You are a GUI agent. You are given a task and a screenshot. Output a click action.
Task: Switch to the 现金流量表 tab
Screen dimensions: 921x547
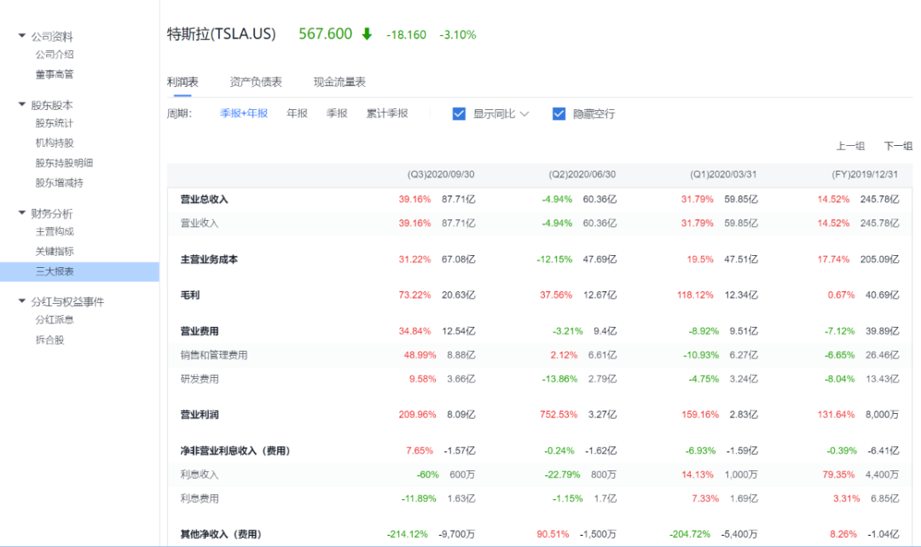(x=339, y=82)
